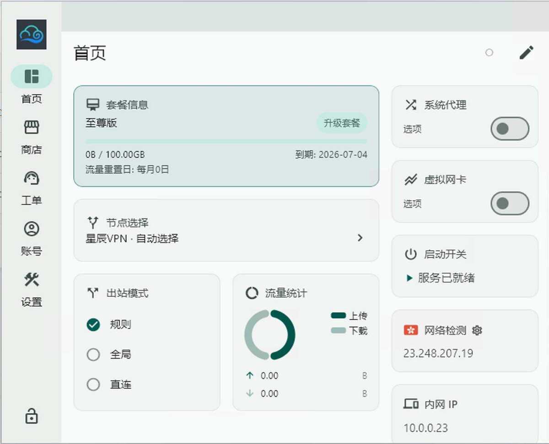Open the 账号 account sidebar icon
This screenshot has height=444, width=549.
pos(32,229)
